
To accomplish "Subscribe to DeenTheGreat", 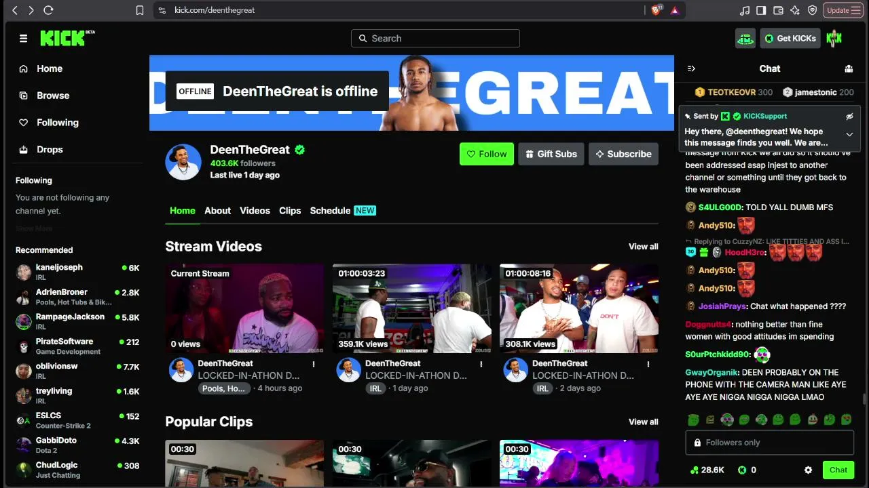I will click(x=624, y=154).
